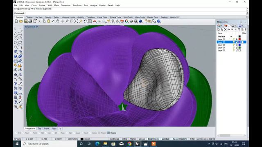Click the taskbar search box
Screen dimensions: 262x147
click(x=49, y=144)
